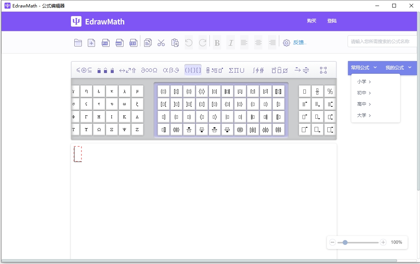Paste from clipboard using the paste icon

(x=175, y=43)
